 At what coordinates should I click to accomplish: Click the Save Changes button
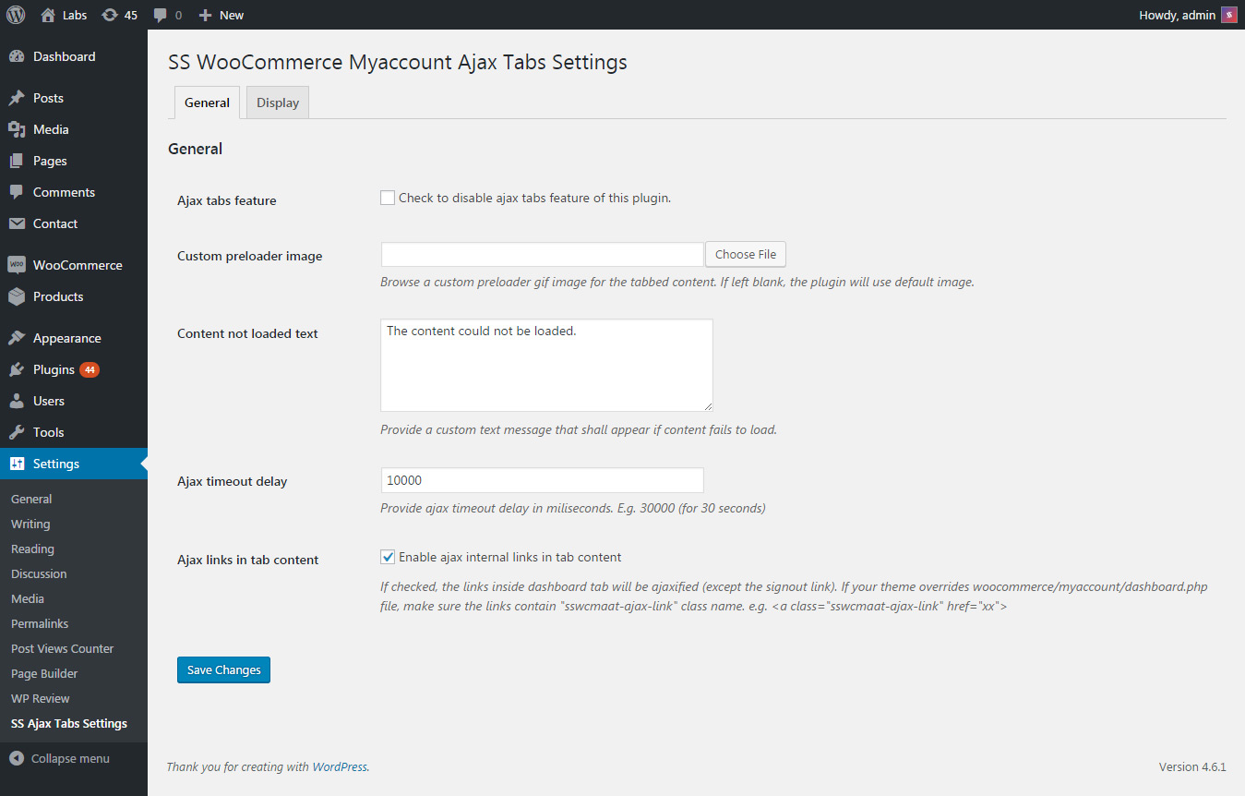point(223,669)
